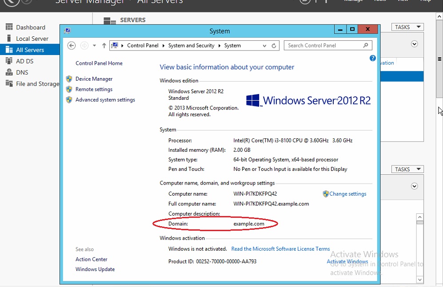Click System in the address breadcrumb
This screenshot has height=287, width=443.
pos(232,46)
